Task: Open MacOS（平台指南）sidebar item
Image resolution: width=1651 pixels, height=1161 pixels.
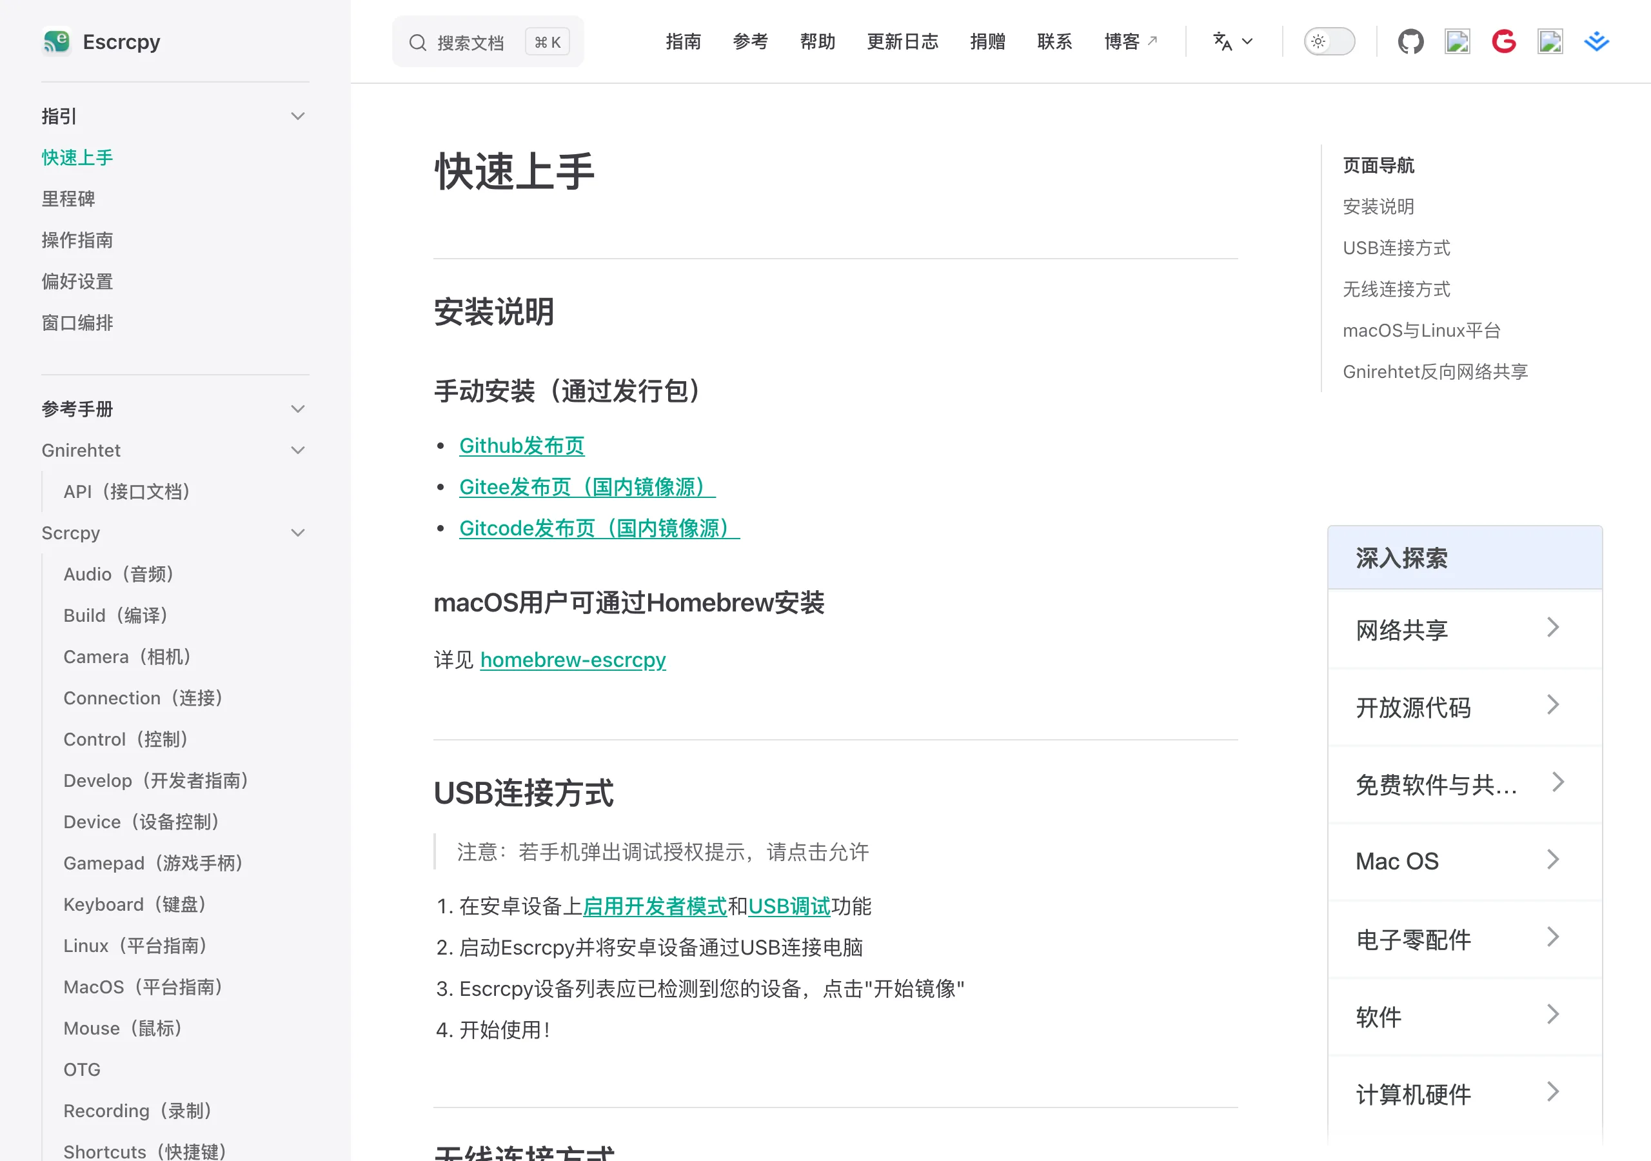Action: (144, 987)
